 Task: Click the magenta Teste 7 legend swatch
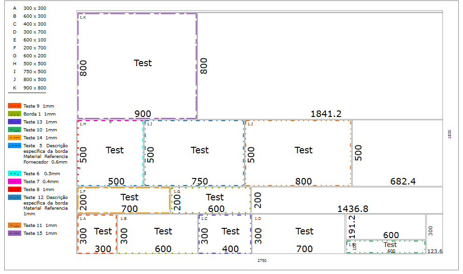pyautogui.click(x=14, y=182)
